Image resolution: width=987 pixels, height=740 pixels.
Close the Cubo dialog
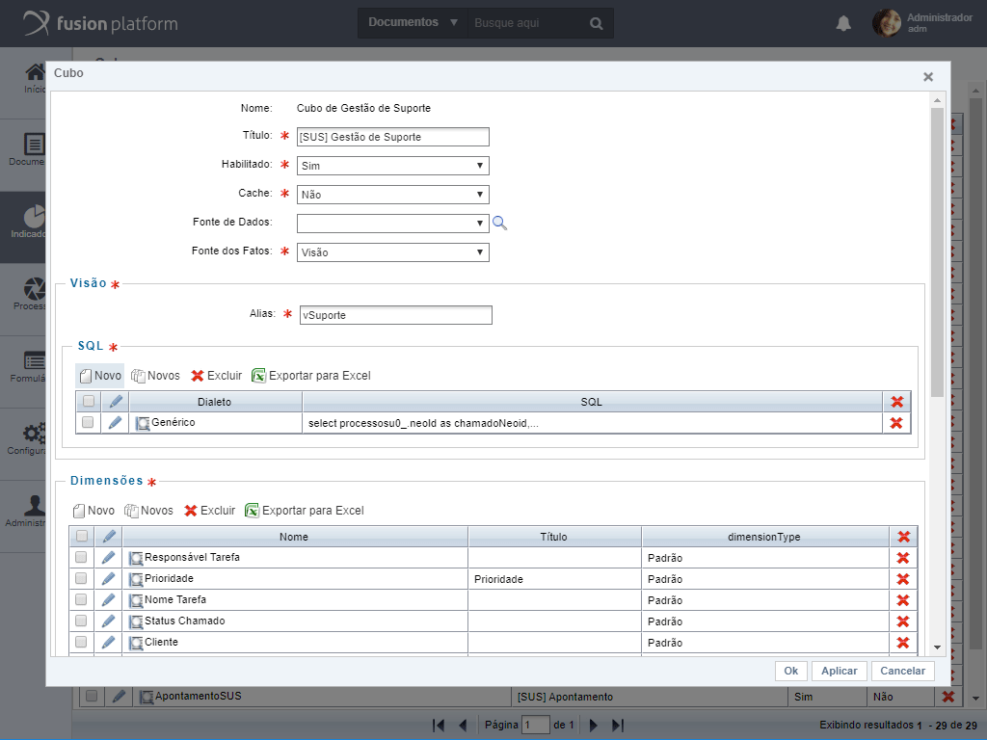928,77
